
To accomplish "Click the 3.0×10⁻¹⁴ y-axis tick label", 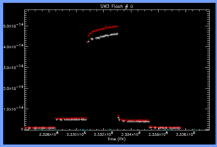I will tap(13, 67).
